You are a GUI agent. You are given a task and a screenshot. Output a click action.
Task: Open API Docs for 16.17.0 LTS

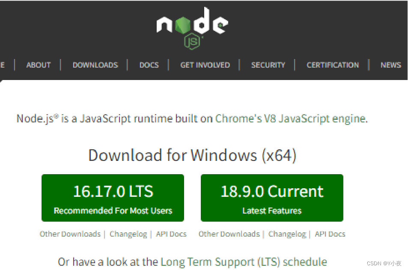pos(171,234)
